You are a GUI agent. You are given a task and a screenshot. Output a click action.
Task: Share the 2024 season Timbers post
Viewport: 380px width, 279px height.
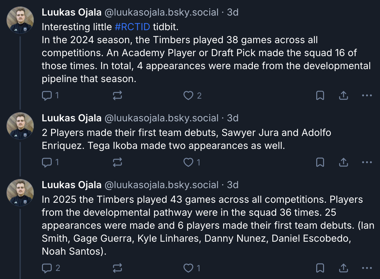344,95
